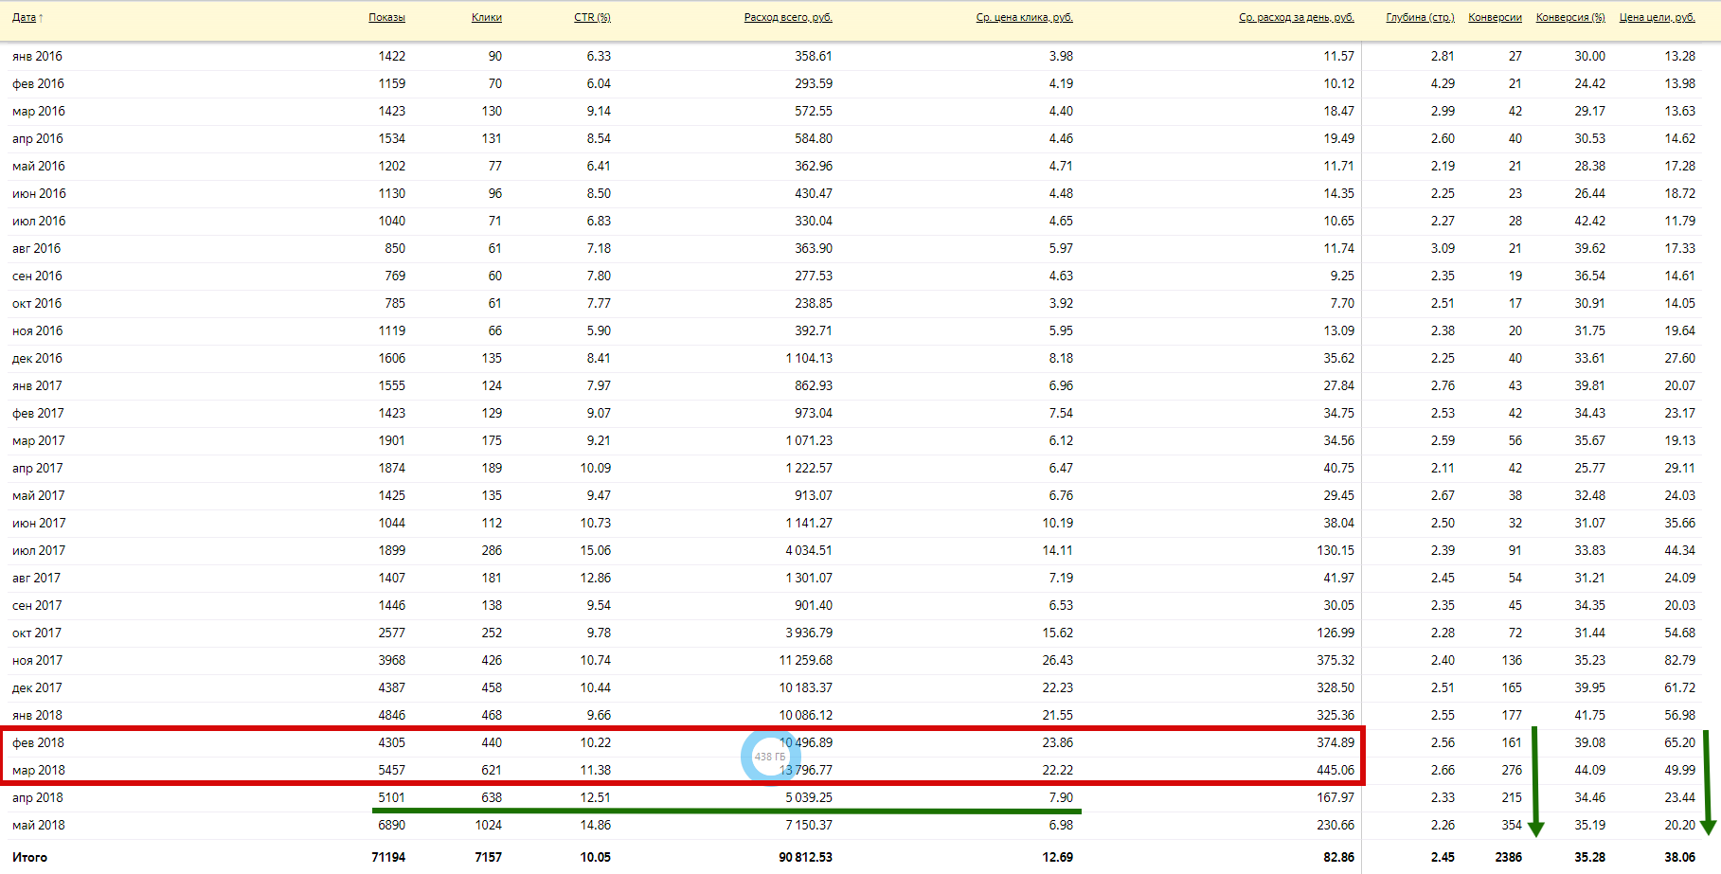Sort by the Дата column header
1721x874 pixels.
click(24, 17)
